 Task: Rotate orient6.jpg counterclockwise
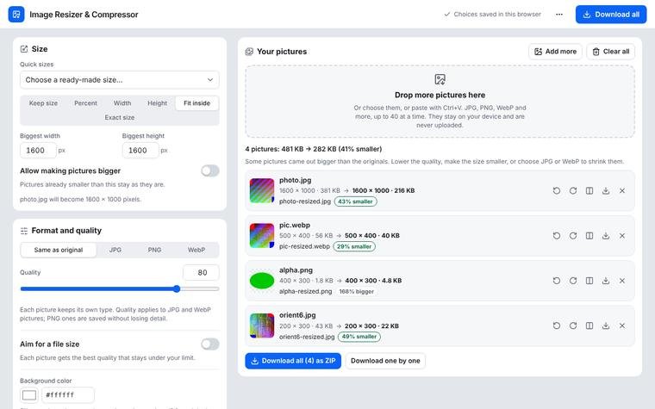tap(557, 325)
